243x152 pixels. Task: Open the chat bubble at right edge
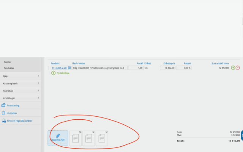(x=242, y=135)
